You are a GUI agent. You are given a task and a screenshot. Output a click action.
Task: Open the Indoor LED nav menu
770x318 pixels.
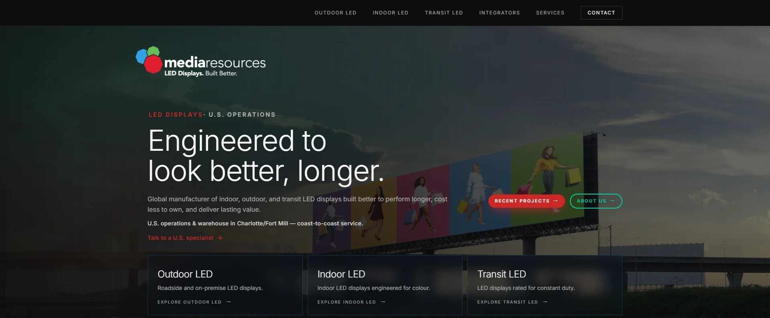[x=390, y=13]
